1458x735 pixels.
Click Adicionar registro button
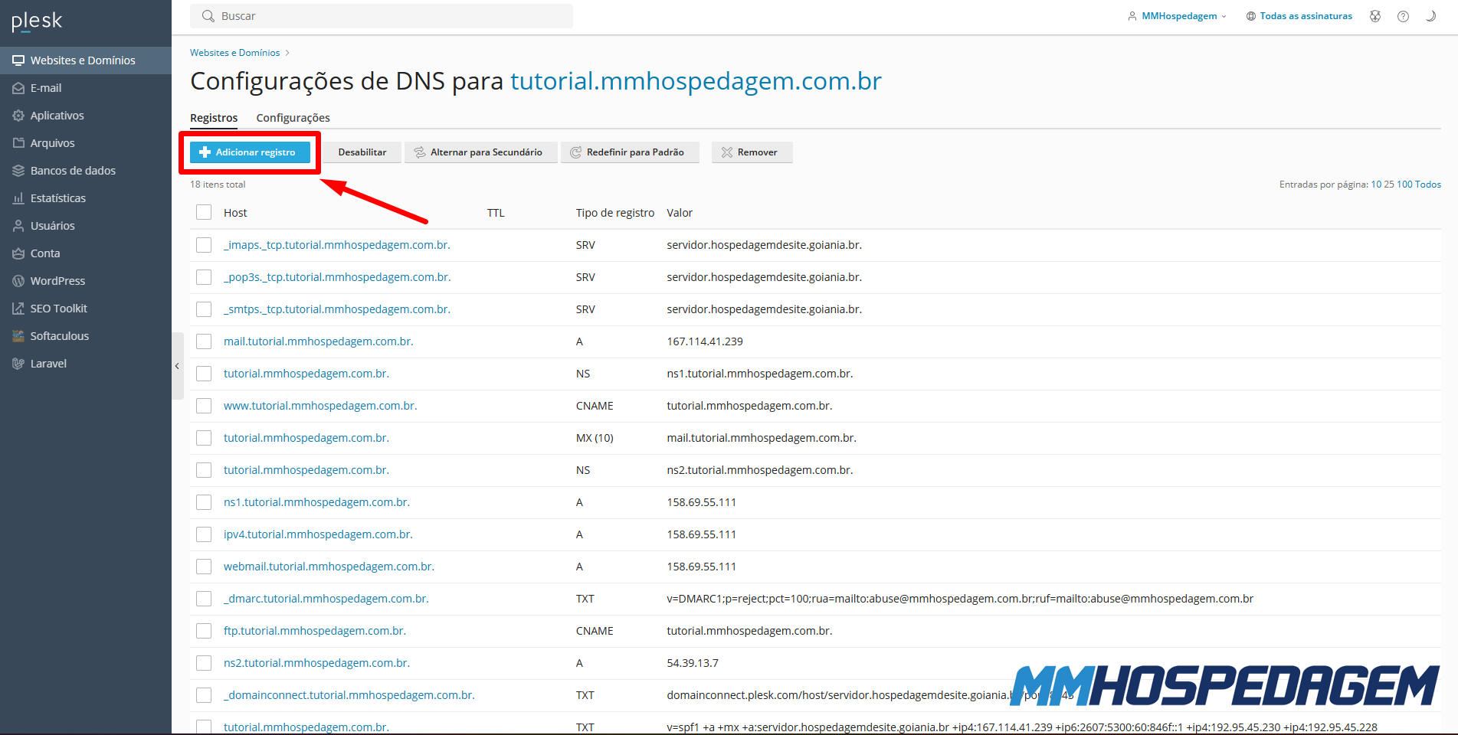coord(250,152)
